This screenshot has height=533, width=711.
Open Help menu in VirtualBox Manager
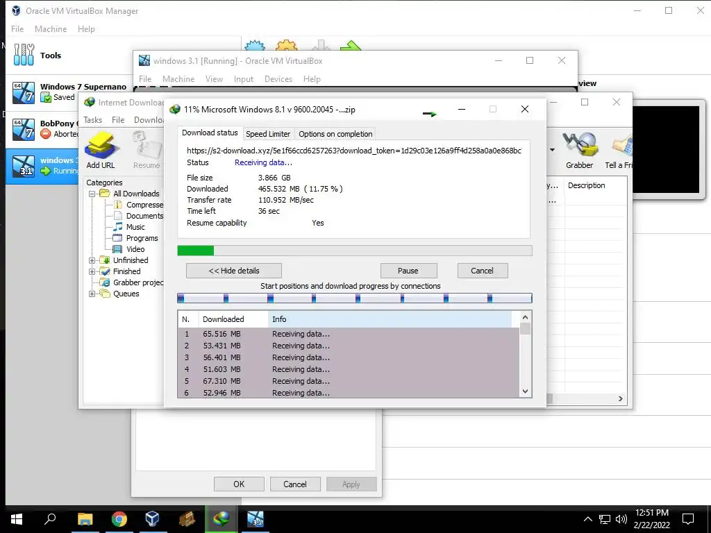[x=86, y=29]
